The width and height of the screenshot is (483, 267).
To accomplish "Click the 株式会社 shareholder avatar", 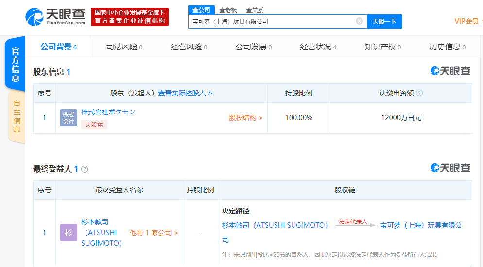I will point(69,118).
